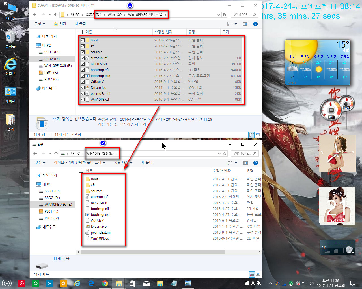The height and width of the screenshot is (289, 362).
Task: Open the 라이브러리에 선택한 폴더 포함 dropdown
Action: (80, 163)
